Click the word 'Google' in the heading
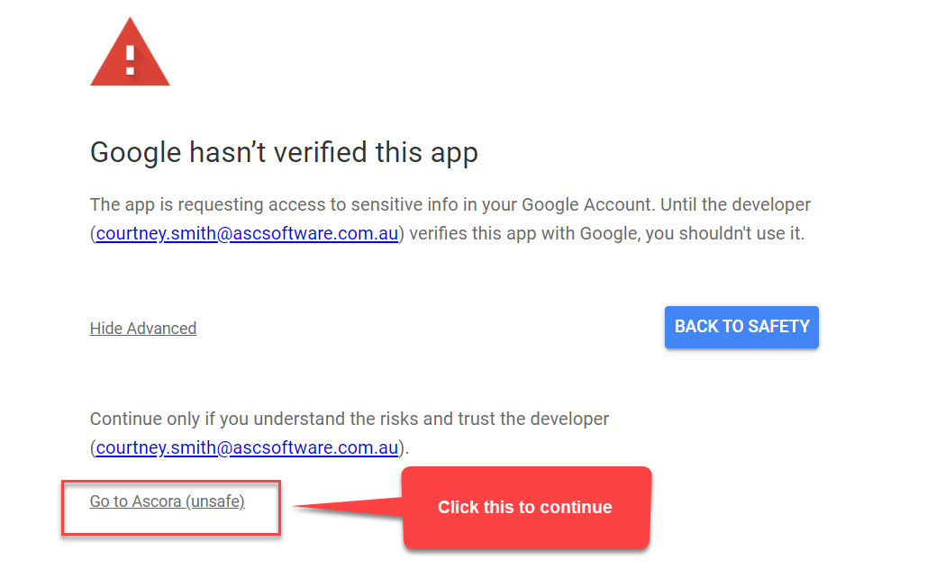This screenshot has width=945, height=587. pos(137,153)
